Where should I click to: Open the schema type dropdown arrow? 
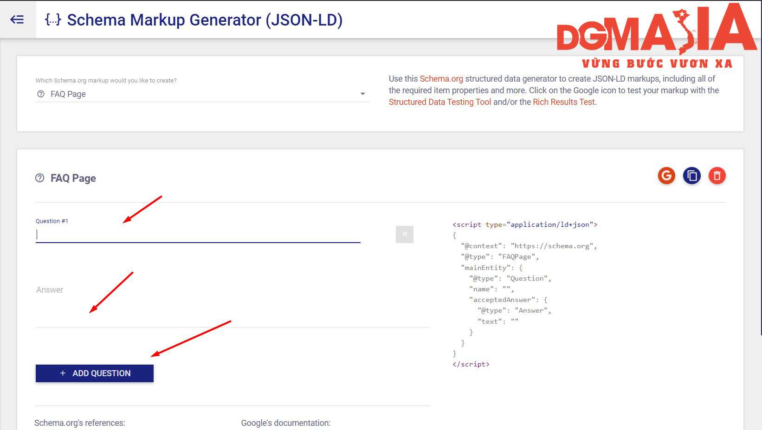(363, 94)
